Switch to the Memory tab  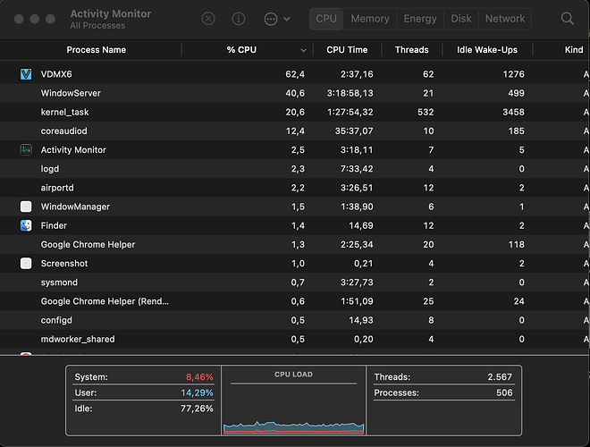click(370, 19)
